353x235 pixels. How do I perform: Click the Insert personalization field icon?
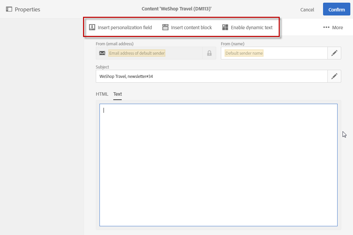92,28
